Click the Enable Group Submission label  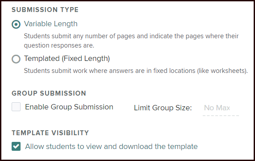click(69, 107)
